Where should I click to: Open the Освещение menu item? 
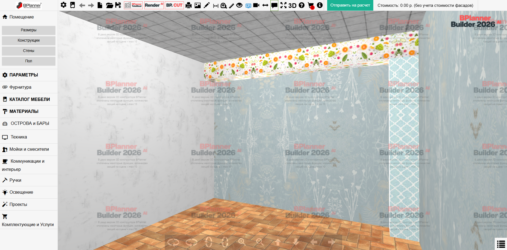pos(29,192)
